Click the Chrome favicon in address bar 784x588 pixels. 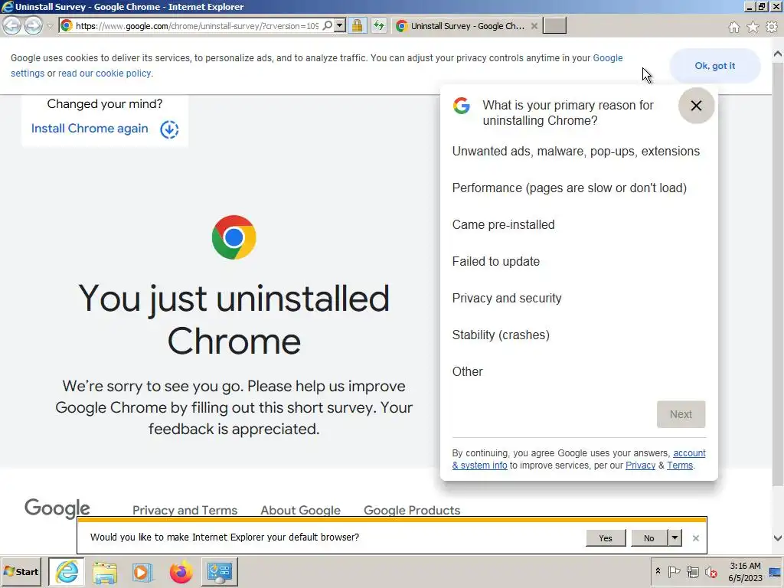point(67,25)
